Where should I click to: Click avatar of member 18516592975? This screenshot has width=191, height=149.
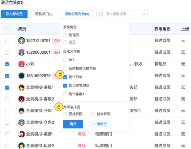click(x=21, y=76)
